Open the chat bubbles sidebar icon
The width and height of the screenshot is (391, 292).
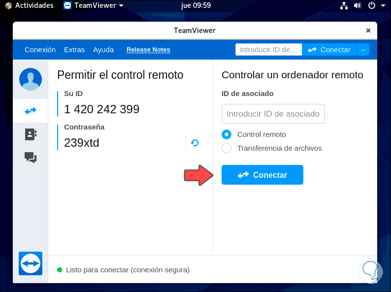[31, 158]
